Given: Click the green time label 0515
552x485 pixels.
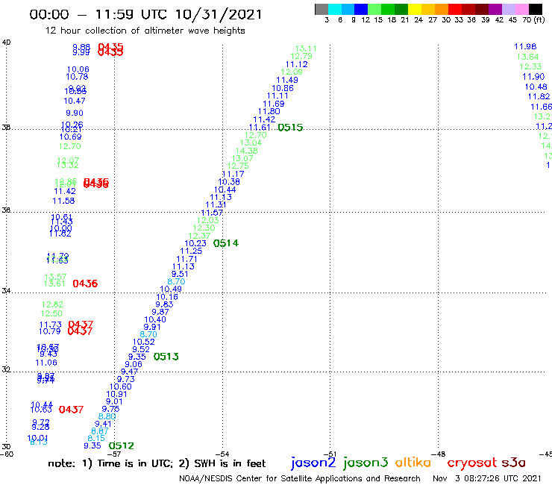Looking at the screenshot, I should [290, 128].
